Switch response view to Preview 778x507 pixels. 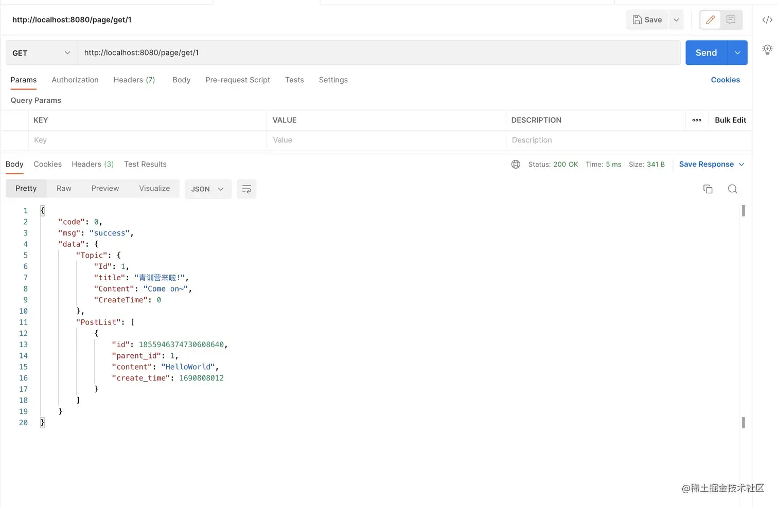tap(105, 189)
